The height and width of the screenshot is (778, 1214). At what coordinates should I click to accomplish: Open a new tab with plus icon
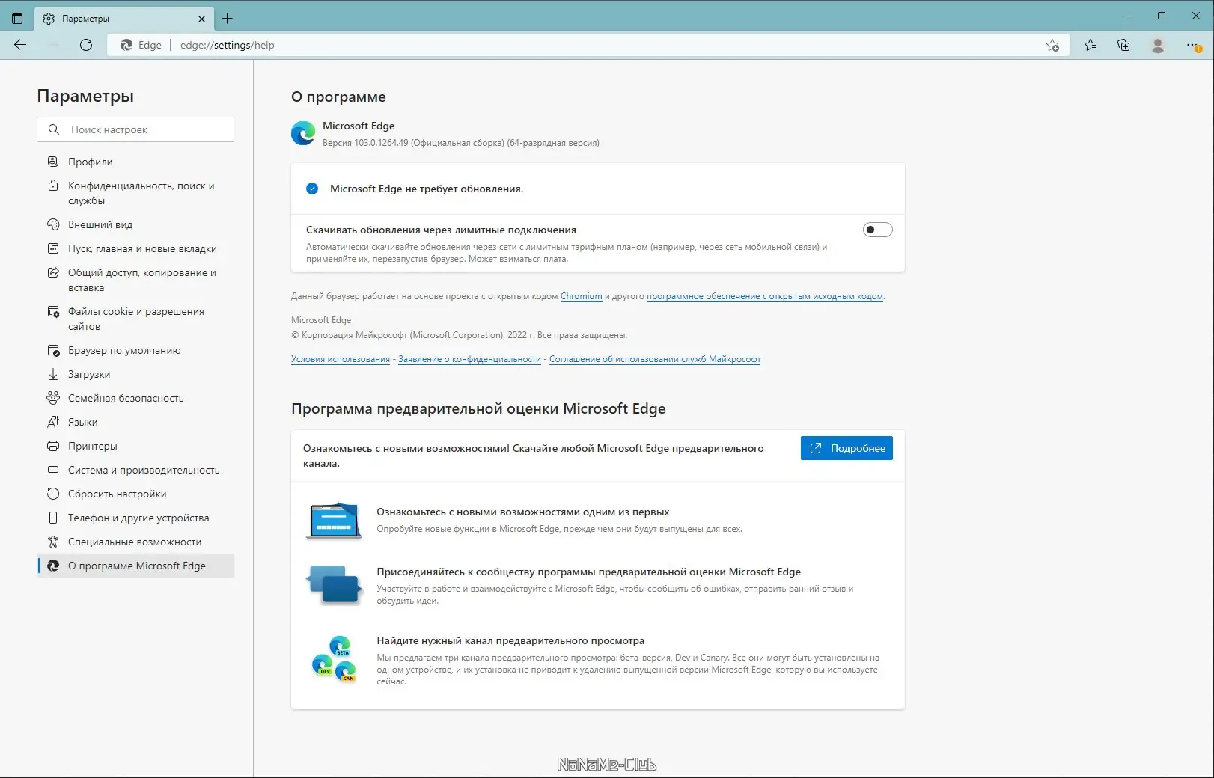(x=228, y=18)
